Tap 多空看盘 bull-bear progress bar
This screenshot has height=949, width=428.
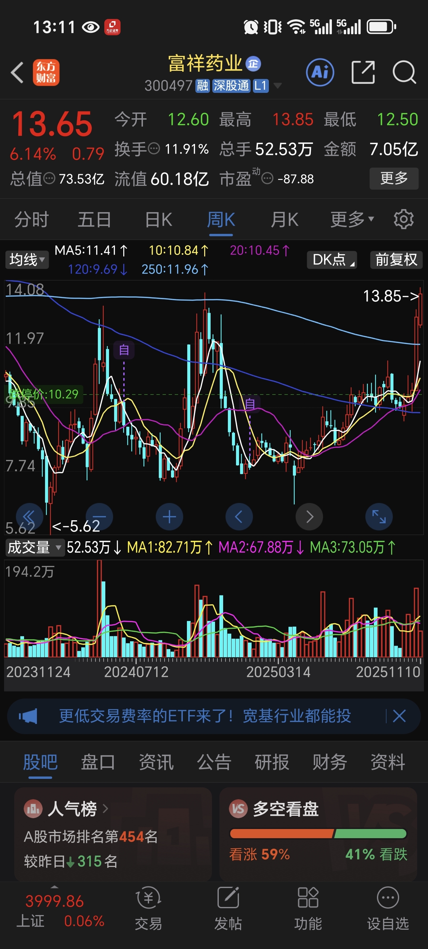tap(318, 834)
